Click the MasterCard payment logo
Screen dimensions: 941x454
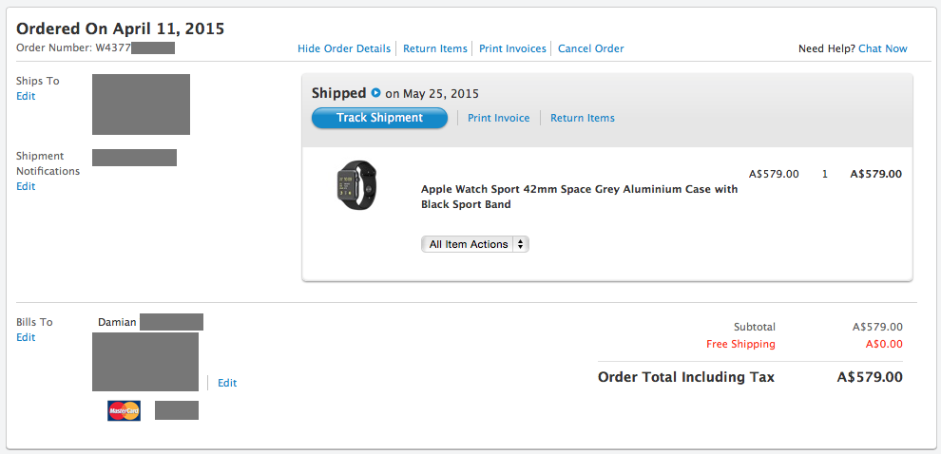[125, 411]
